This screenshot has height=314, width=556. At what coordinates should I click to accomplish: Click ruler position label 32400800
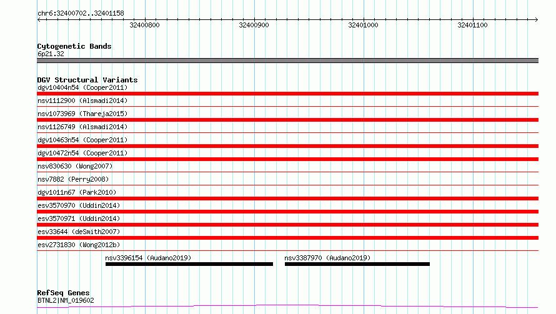pyautogui.click(x=145, y=25)
